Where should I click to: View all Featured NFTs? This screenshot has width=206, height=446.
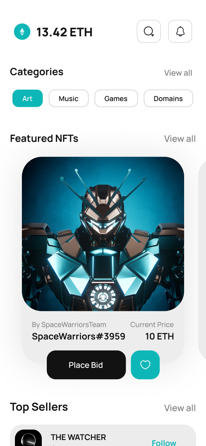pos(180,139)
